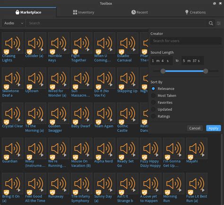Select the Estadio Carnaval audio icon
Image resolution: width=224 pixels, height=205 pixels.
(x=128, y=43)
